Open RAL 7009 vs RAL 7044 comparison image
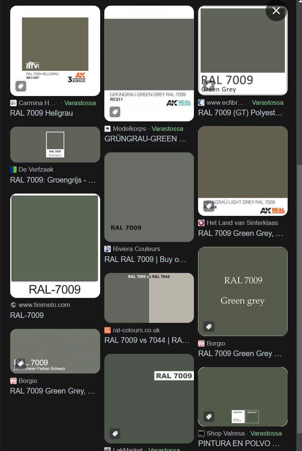 click(x=149, y=298)
